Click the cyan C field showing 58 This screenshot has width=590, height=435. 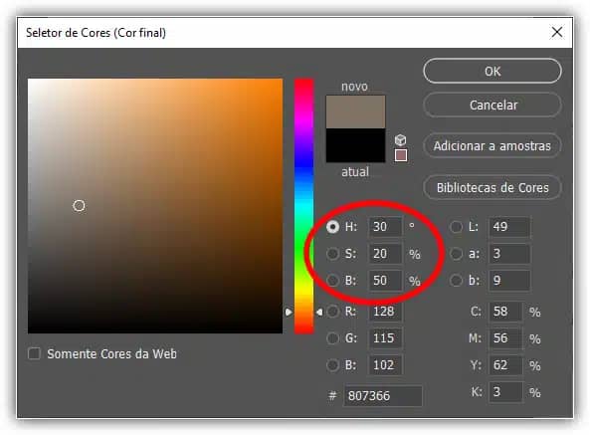[505, 312]
